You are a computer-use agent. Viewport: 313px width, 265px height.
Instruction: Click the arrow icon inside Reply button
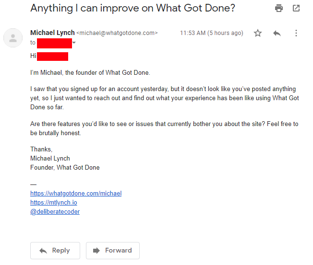[x=43, y=251]
